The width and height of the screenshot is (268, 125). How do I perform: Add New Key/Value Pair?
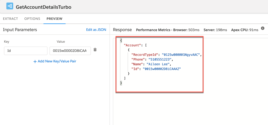[55, 61]
